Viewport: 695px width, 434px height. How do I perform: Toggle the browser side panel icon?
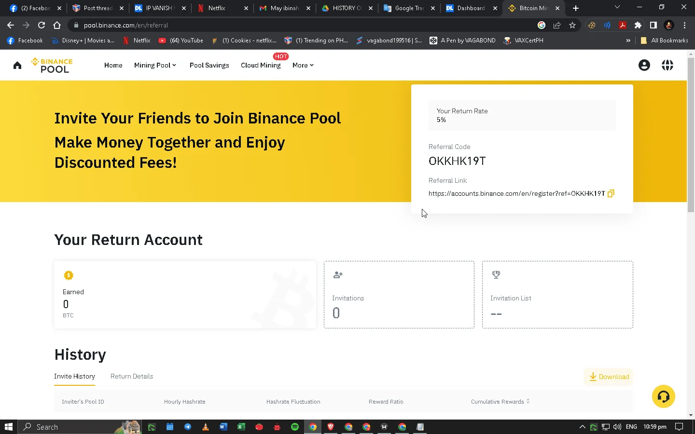(x=653, y=25)
